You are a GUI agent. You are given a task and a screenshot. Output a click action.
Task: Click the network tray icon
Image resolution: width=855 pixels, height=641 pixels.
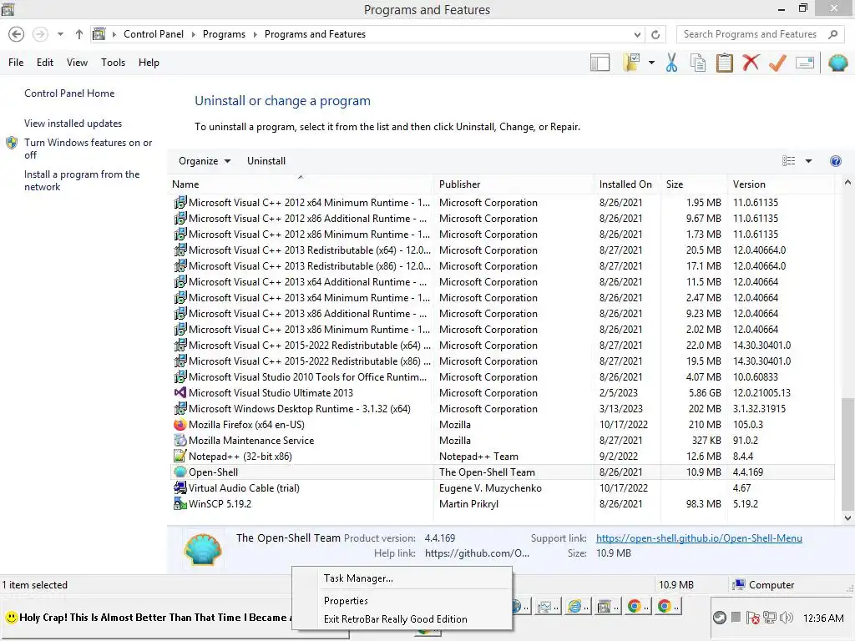pyautogui.click(x=769, y=618)
